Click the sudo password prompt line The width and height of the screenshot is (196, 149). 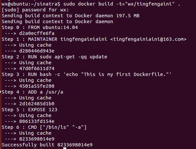coord(35,10)
